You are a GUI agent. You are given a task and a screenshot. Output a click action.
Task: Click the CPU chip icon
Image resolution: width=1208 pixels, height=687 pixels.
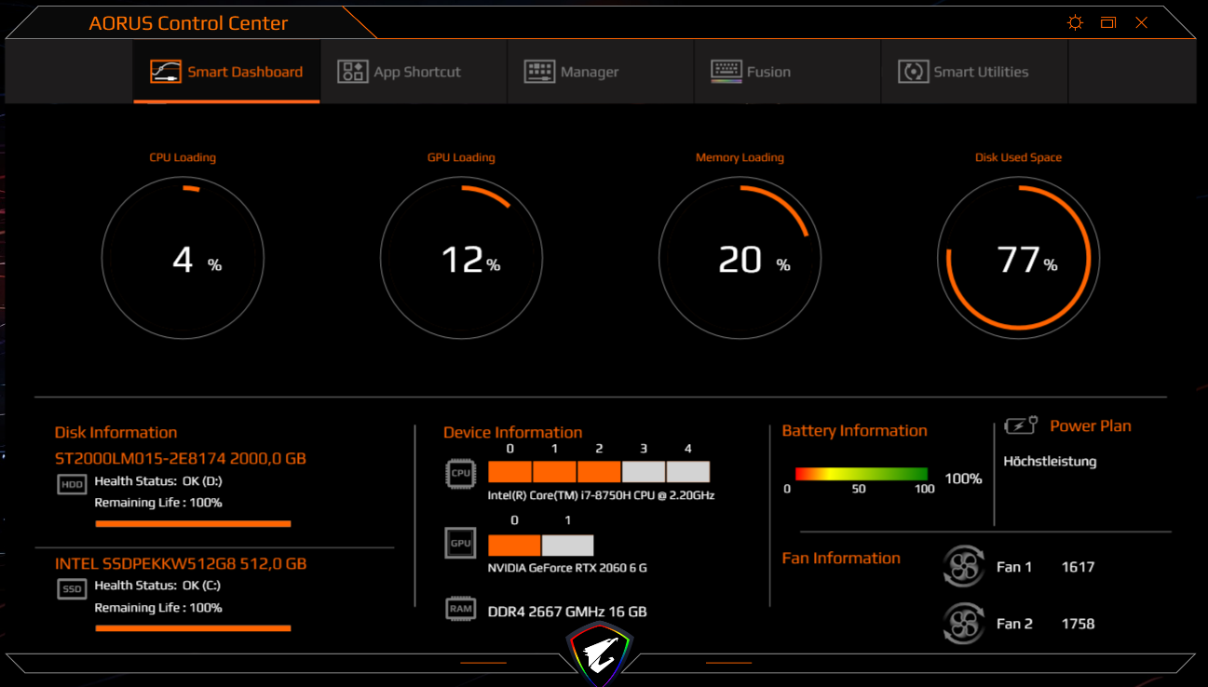pos(461,473)
